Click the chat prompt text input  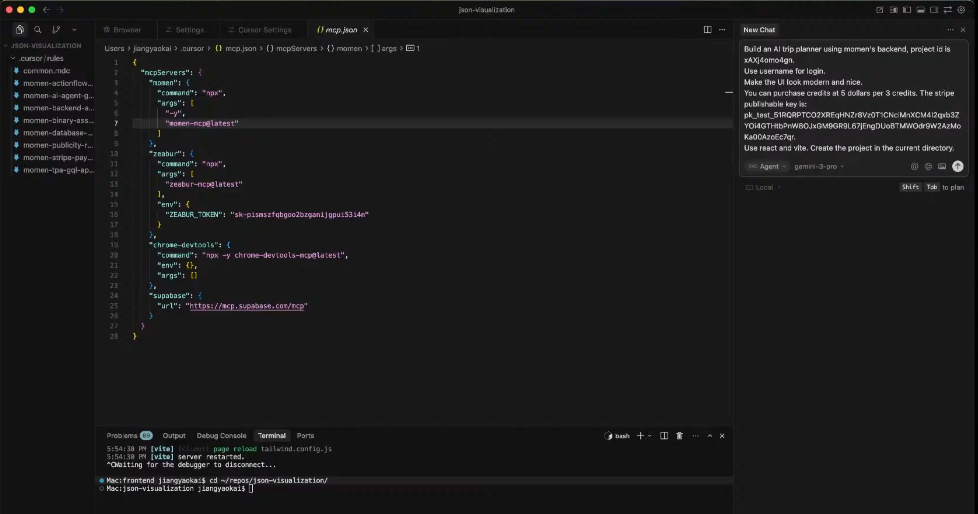(x=850, y=99)
